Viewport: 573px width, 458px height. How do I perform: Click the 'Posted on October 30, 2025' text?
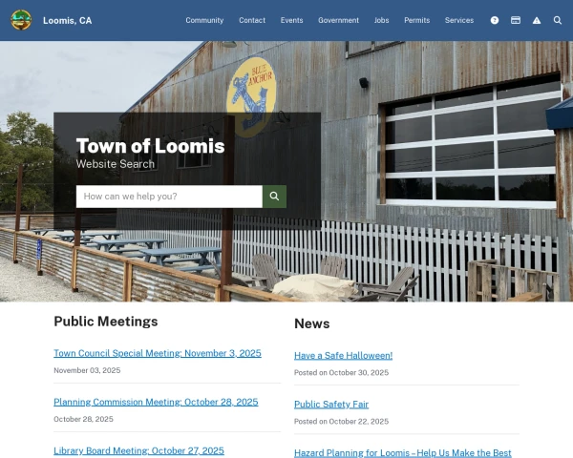click(x=341, y=372)
